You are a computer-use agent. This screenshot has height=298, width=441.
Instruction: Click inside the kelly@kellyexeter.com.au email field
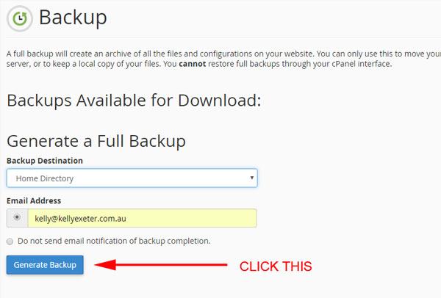point(143,218)
